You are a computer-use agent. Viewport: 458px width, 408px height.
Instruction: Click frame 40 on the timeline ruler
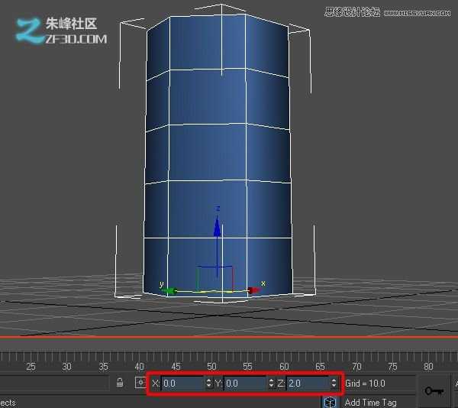coord(140,366)
